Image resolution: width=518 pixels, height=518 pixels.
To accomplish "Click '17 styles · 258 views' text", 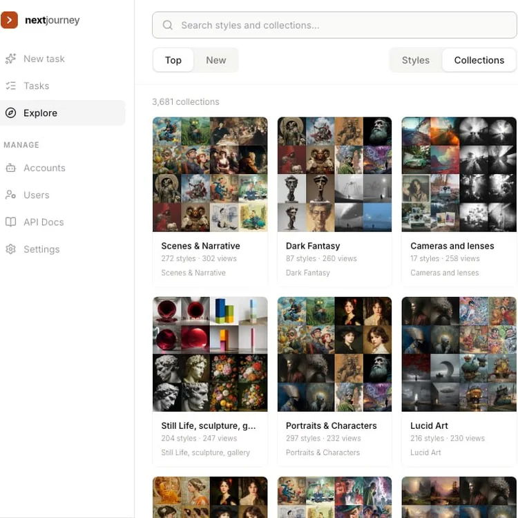I will (x=445, y=258).
